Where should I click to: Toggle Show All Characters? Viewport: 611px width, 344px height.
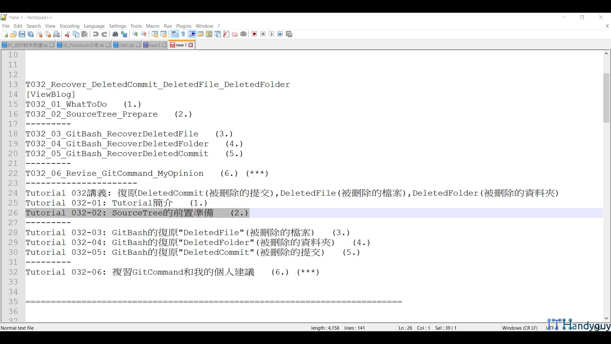coord(183,34)
